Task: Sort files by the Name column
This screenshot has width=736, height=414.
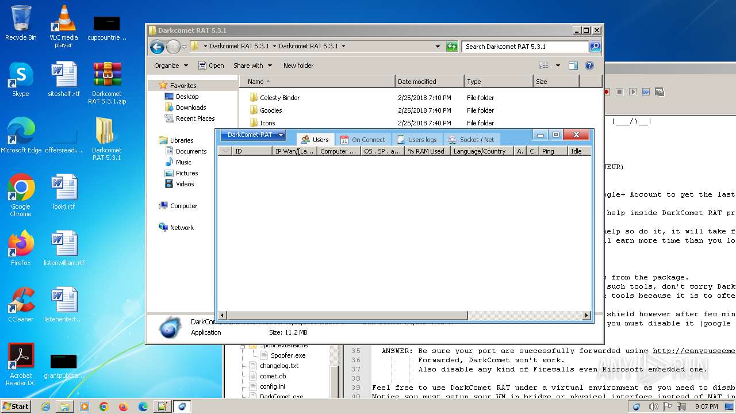Action: point(317,82)
